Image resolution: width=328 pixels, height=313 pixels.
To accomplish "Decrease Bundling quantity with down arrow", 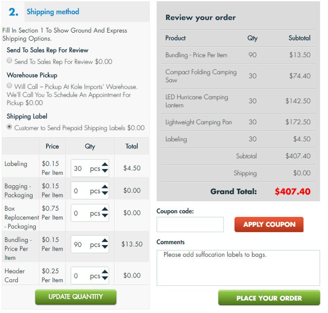I will pyautogui.click(x=105, y=247).
